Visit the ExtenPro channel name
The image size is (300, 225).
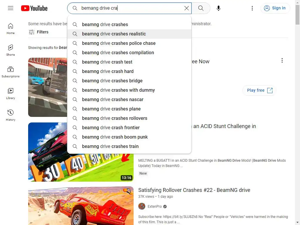click(155, 207)
